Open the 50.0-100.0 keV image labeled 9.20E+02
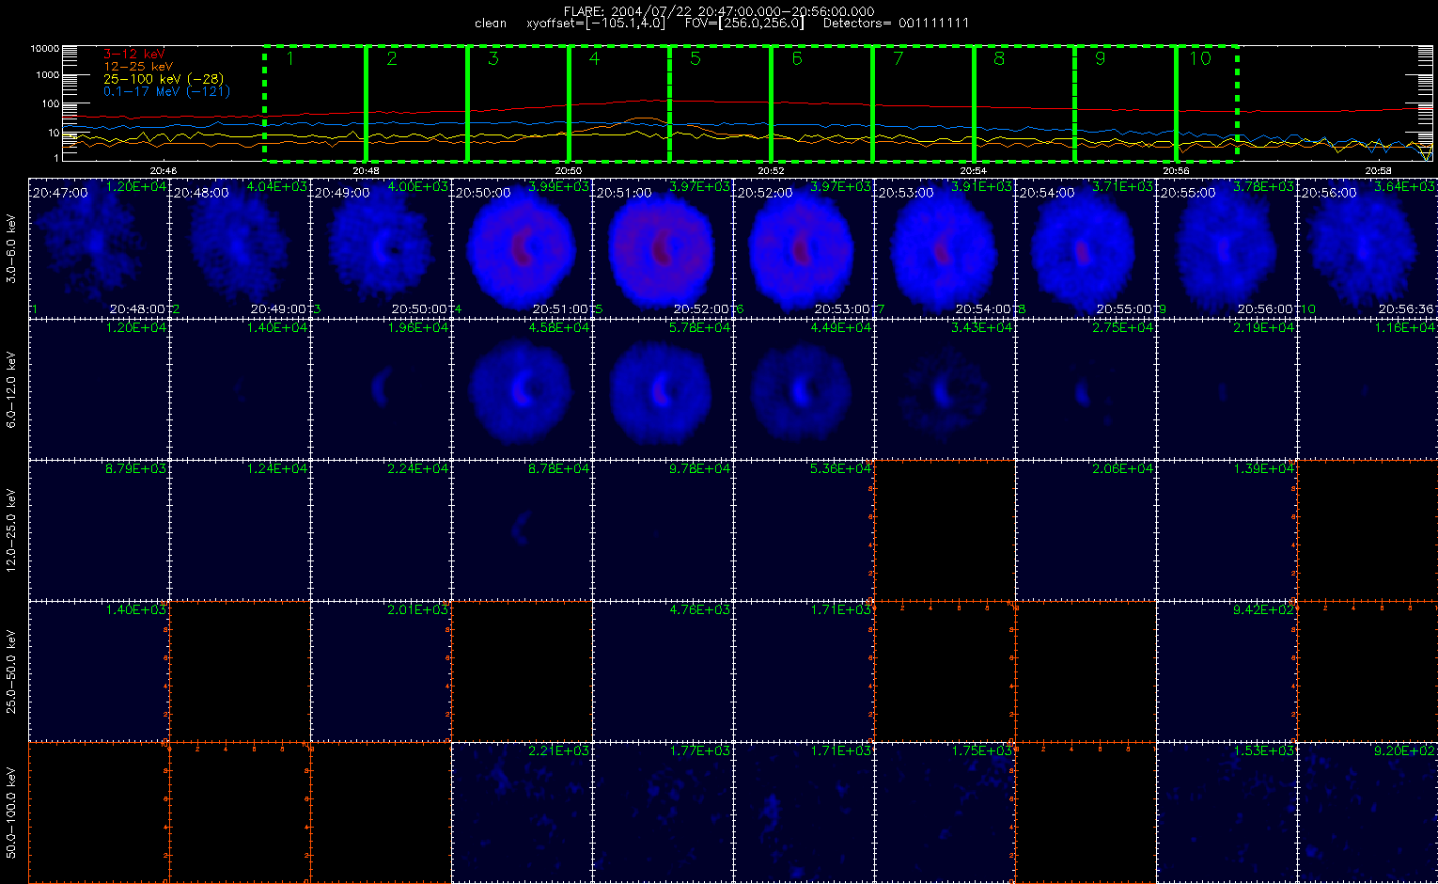Screen dimensions: 1438x884 (x=1368, y=812)
